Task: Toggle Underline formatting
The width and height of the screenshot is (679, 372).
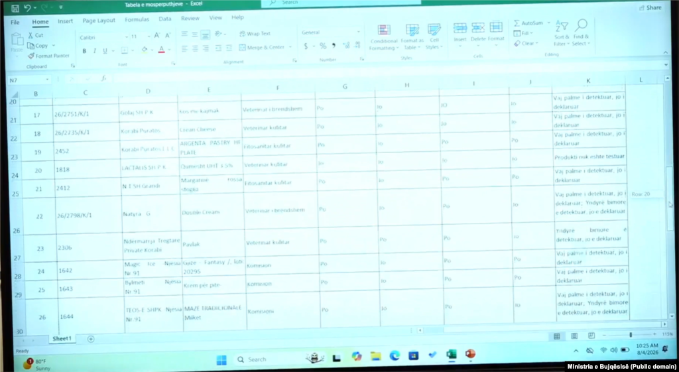Action: (x=105, y=50)
